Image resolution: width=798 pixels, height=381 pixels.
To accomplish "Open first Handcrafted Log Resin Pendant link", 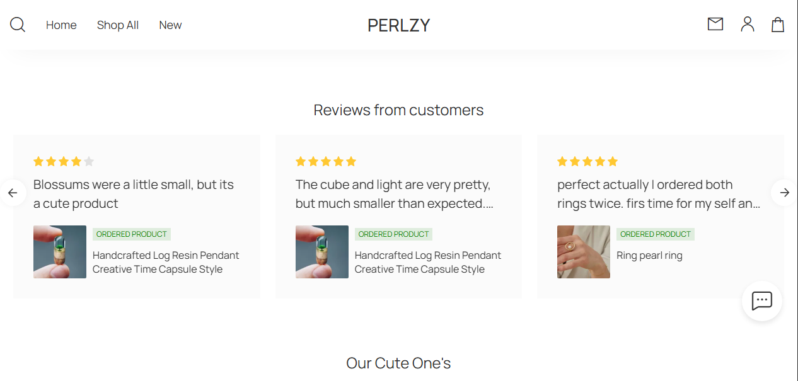I will click(x=166, y=263).
